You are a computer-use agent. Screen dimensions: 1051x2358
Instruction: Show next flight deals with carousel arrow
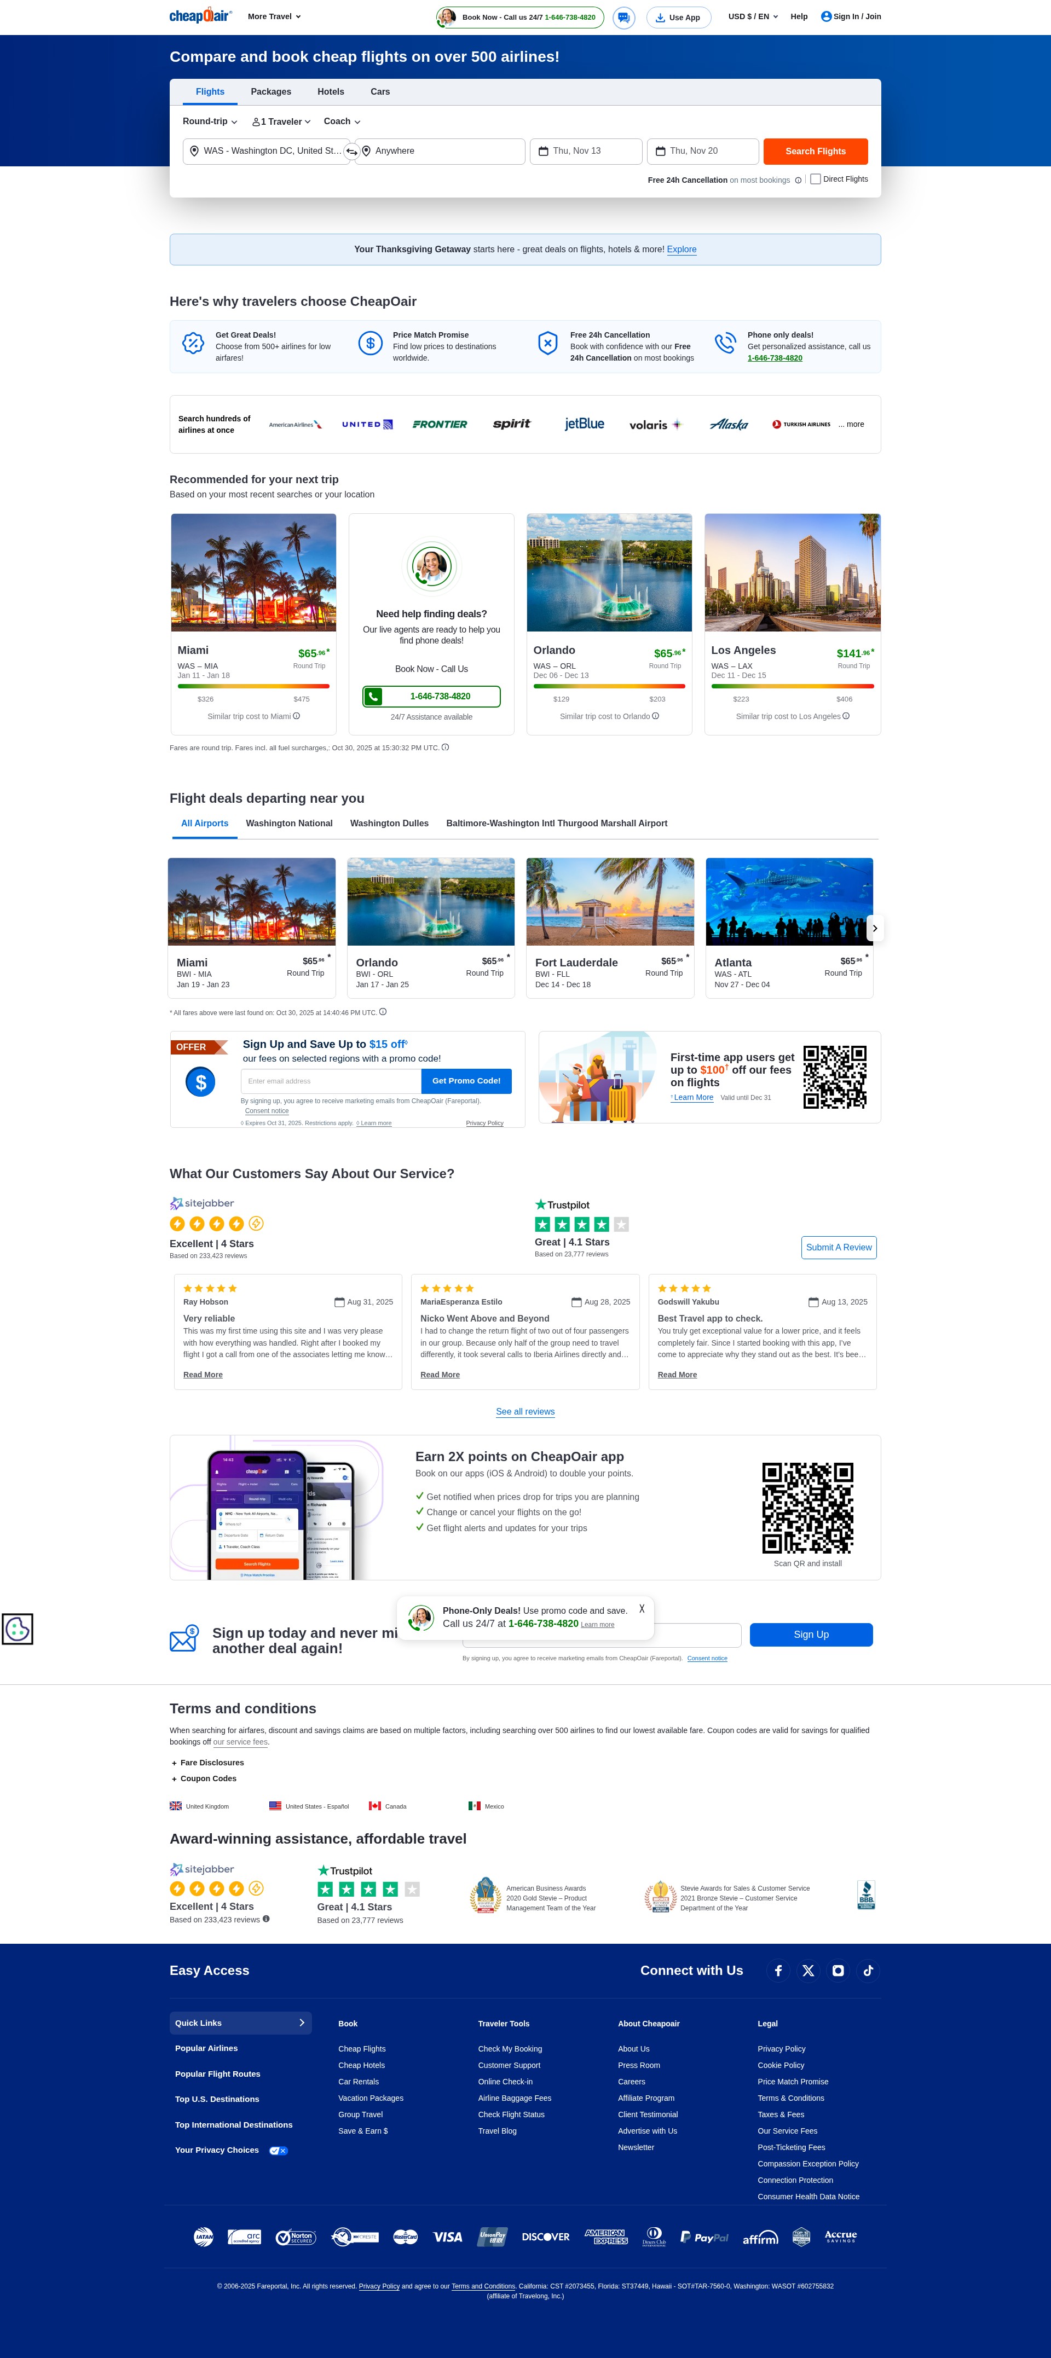874,928
